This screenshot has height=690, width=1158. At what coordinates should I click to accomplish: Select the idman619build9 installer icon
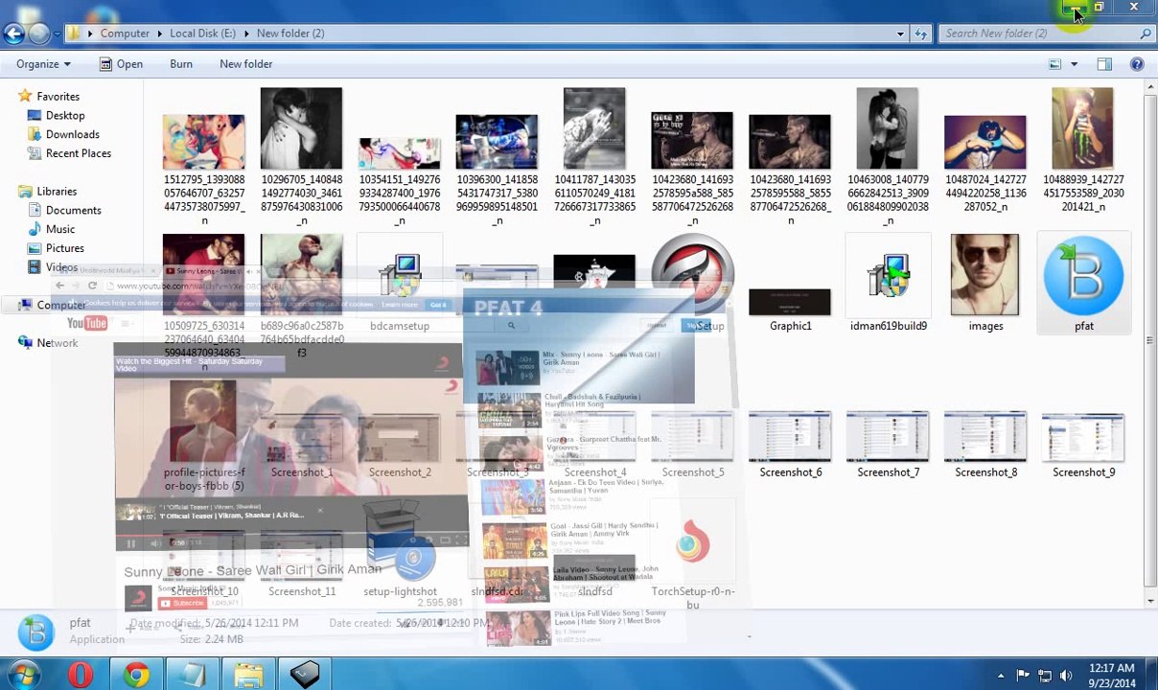pyautogui.click(x=888, y=285)
